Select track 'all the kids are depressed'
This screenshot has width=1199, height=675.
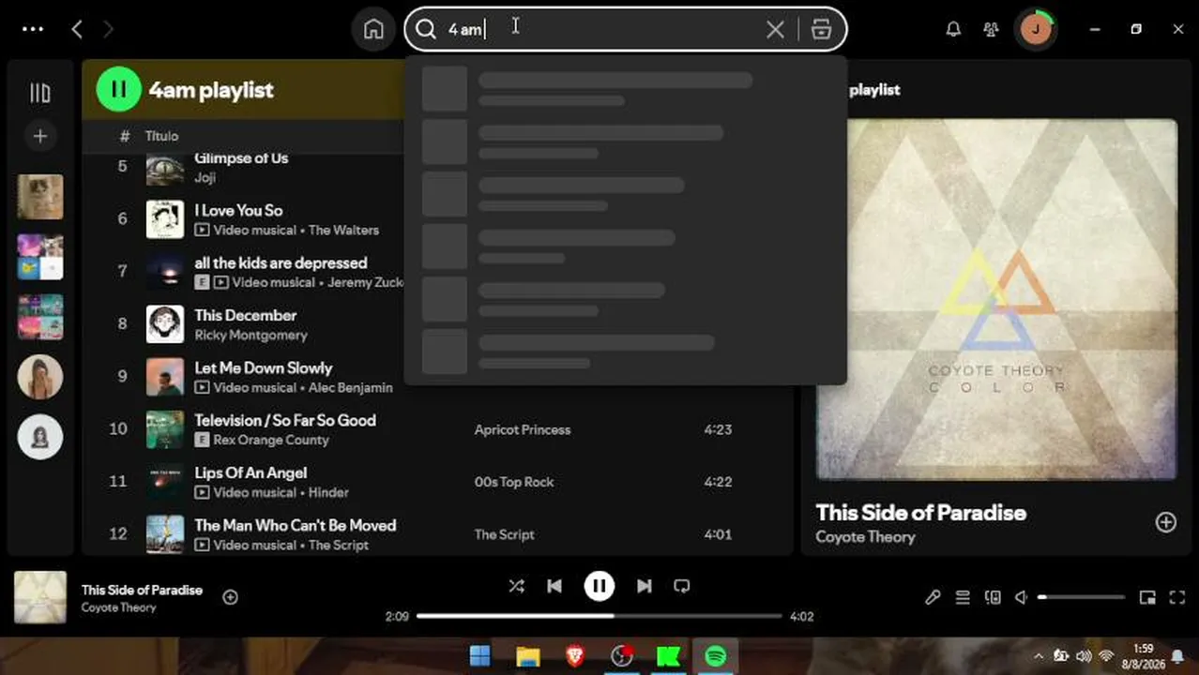tap(281, 263)
